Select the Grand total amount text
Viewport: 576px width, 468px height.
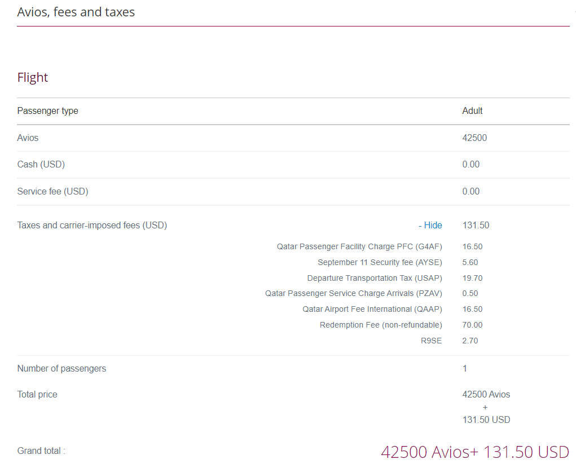click(x=477, y=452)
